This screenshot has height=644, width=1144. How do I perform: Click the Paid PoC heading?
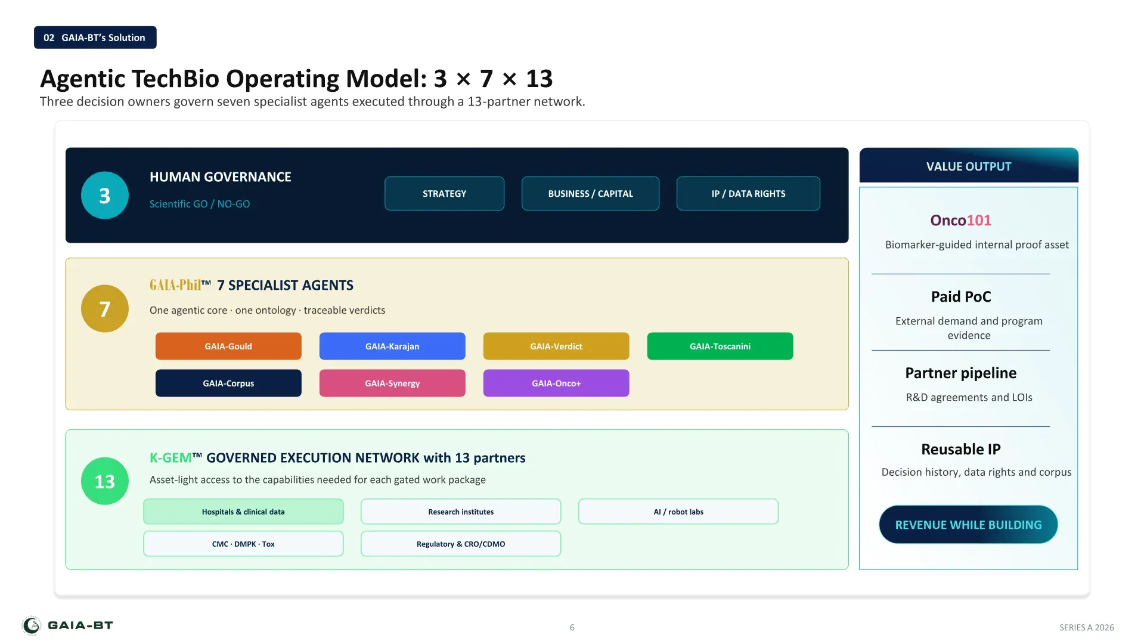pyautogui.click(x=961, y=296)
